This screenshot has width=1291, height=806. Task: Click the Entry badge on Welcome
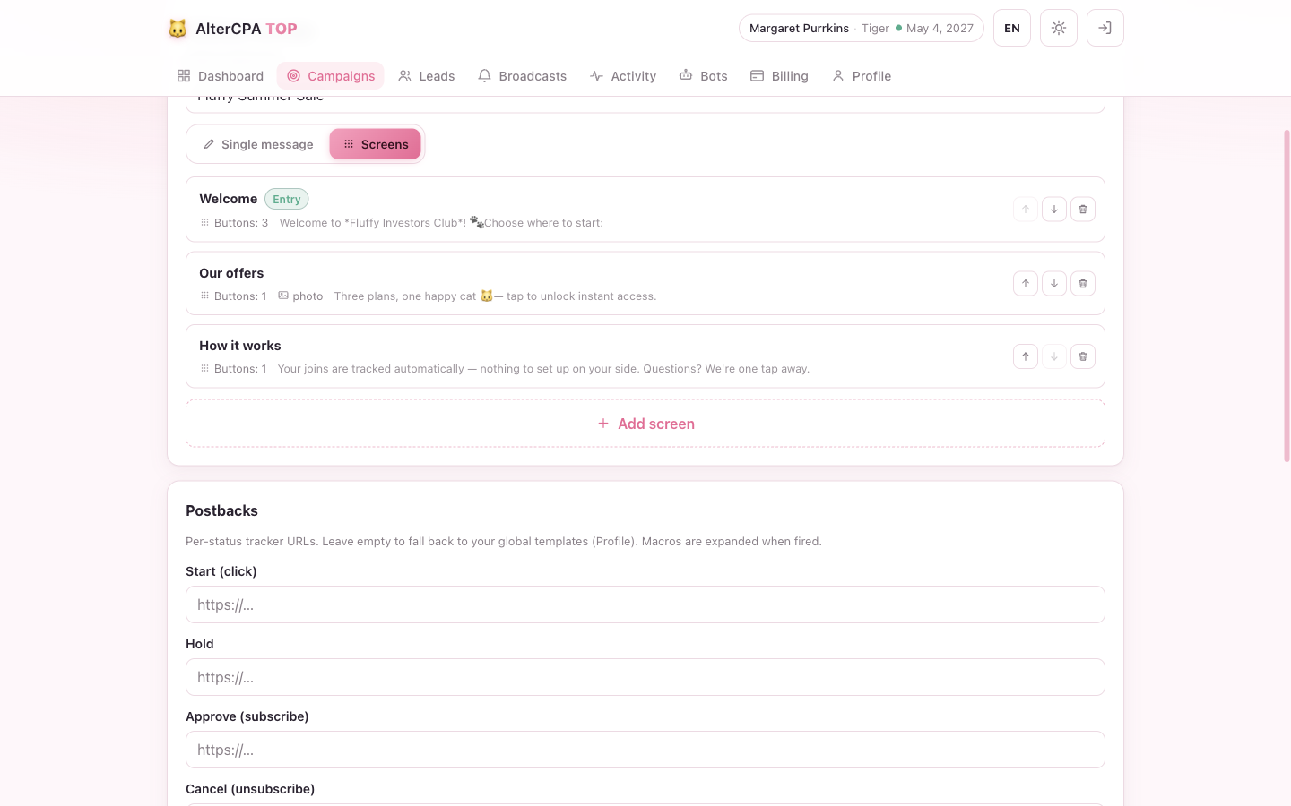pyautogui.click(x=287, y=199)
